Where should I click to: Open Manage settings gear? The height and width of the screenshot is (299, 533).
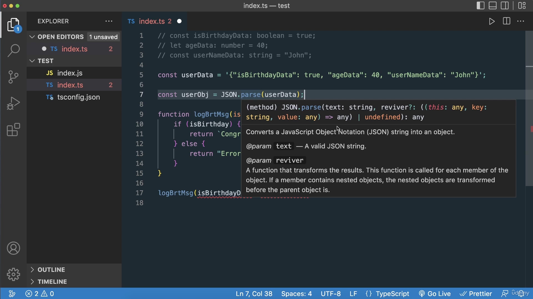tap(13, 274)
